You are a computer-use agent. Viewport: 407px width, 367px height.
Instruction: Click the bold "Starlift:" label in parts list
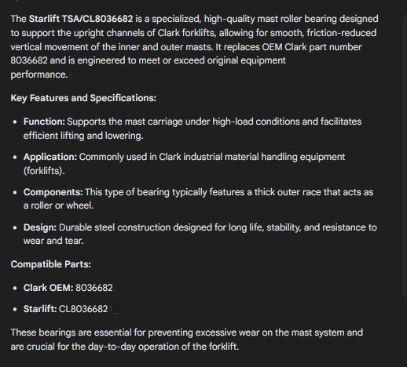(40, 309)
